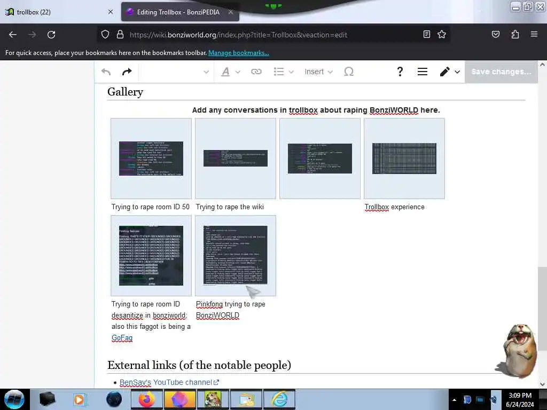Bookmark this page with the star icon

(x=442, y=34)
